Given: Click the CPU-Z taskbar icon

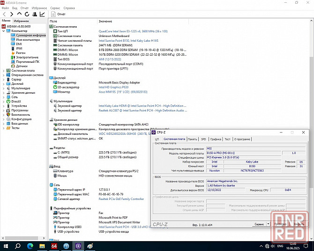Looking at the screenshot, I should (x=78, y=246).
